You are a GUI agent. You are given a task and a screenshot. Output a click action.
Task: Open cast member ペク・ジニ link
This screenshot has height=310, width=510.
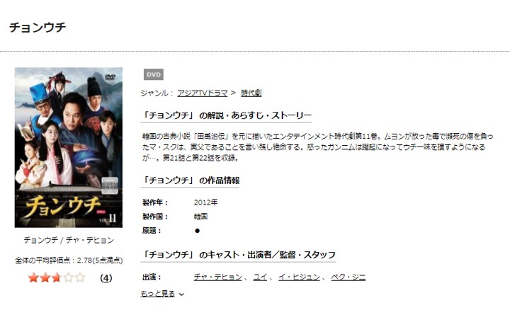click(x=348, y=277)
